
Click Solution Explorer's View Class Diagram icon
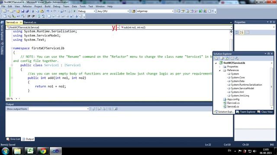pyautogui.click(x=237, y=59)
